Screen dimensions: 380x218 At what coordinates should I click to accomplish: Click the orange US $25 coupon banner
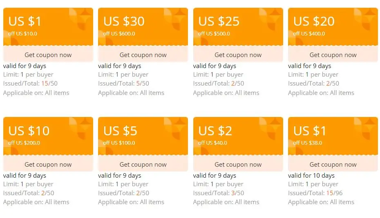click(238, 26)
